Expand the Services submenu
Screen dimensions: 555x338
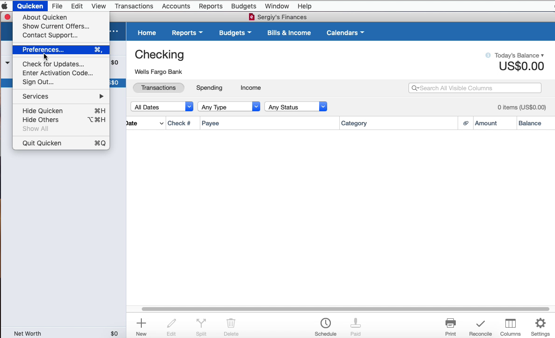[x=61, y=96]
